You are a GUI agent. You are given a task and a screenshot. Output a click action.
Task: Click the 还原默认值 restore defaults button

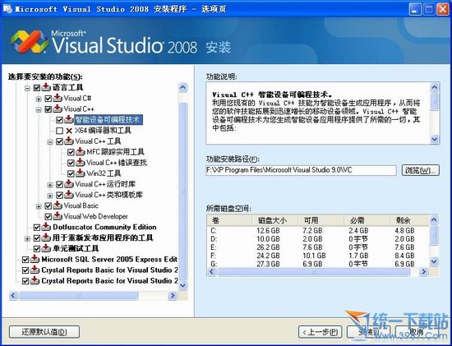tap(44, 332)
